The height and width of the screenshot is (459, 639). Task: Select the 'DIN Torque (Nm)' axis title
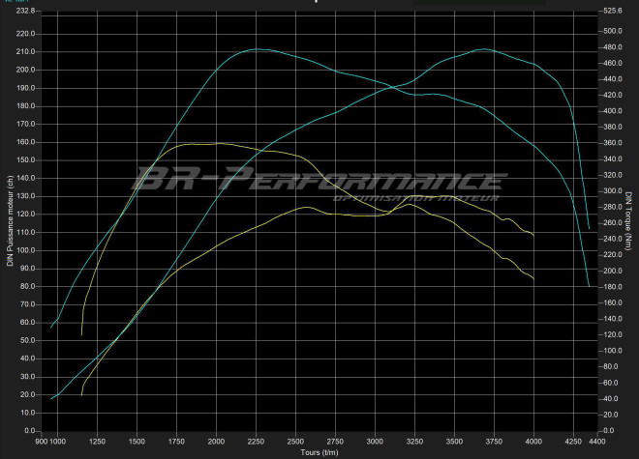[x=628, y=220]
